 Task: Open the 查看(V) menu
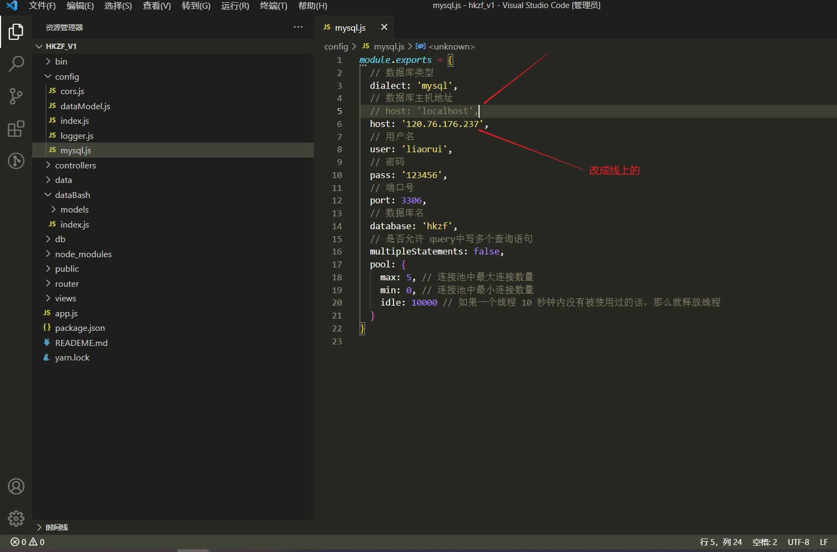click(x=157, y=5)
